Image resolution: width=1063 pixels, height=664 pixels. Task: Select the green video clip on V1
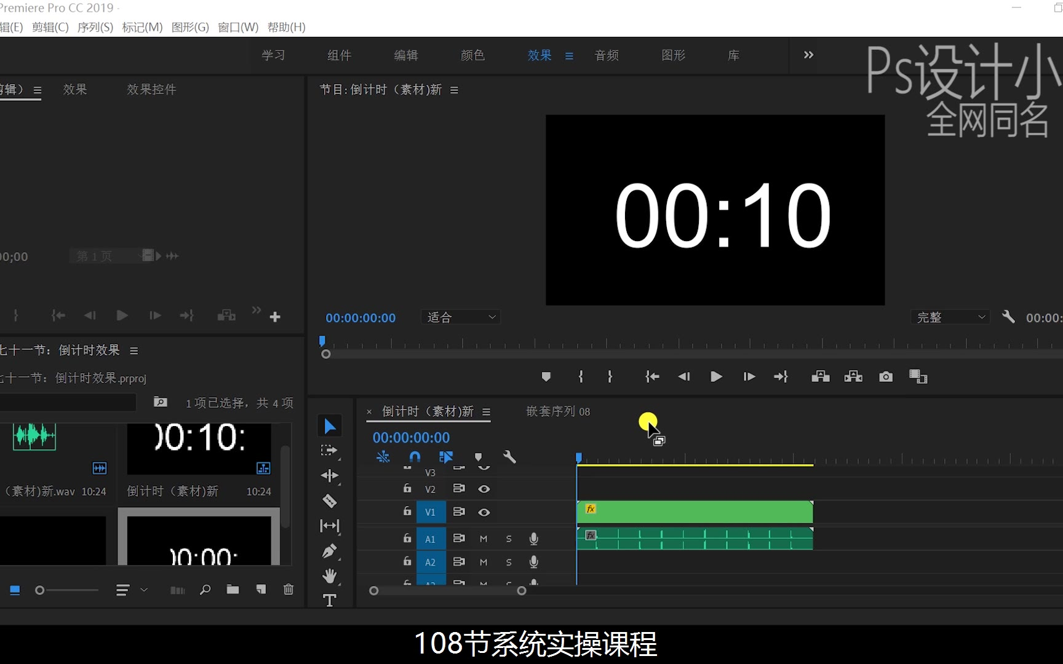[x=695, y=512]
